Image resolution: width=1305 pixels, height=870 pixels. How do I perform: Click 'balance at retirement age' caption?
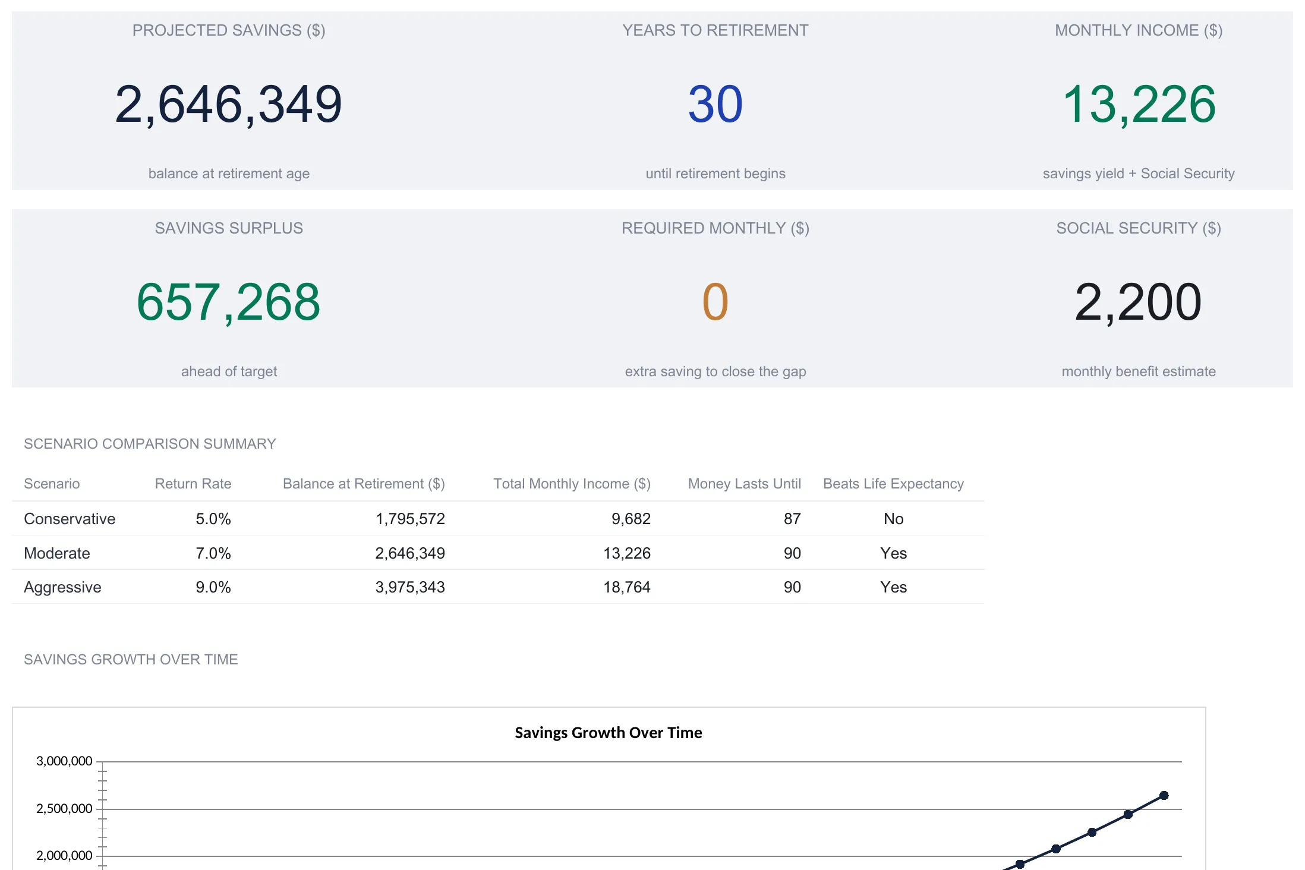tap(229, 174)
